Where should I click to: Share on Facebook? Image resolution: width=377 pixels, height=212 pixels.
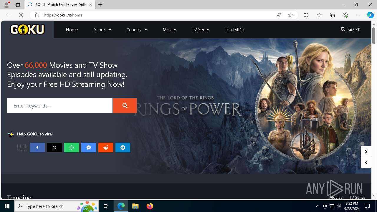[x=37, y=148]
